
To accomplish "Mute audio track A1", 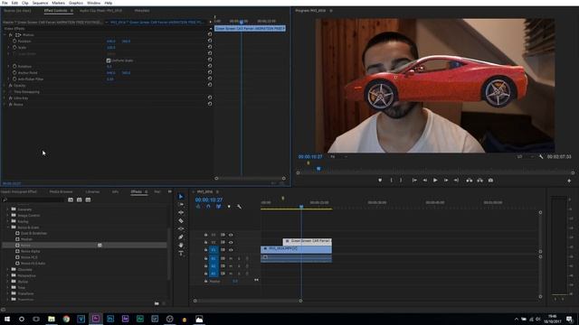I will pyautogui.click(x=231, y=258).
